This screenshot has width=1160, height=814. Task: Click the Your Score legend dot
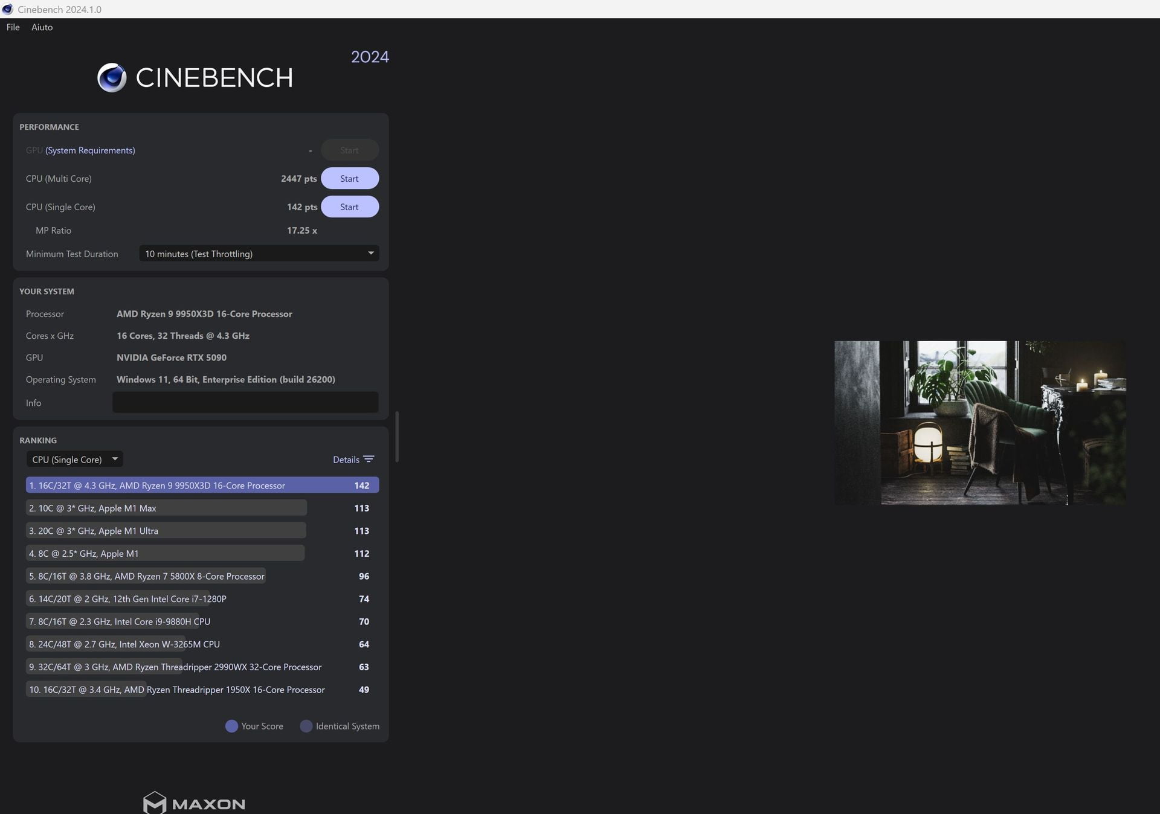(x=231, y=726)
